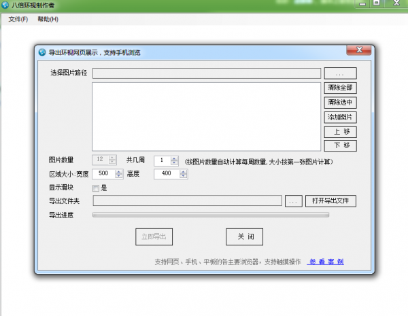This screenshot has width=408, height=316.
Task: Click the 导出进度 progress bar
Action: click(211, 215)
